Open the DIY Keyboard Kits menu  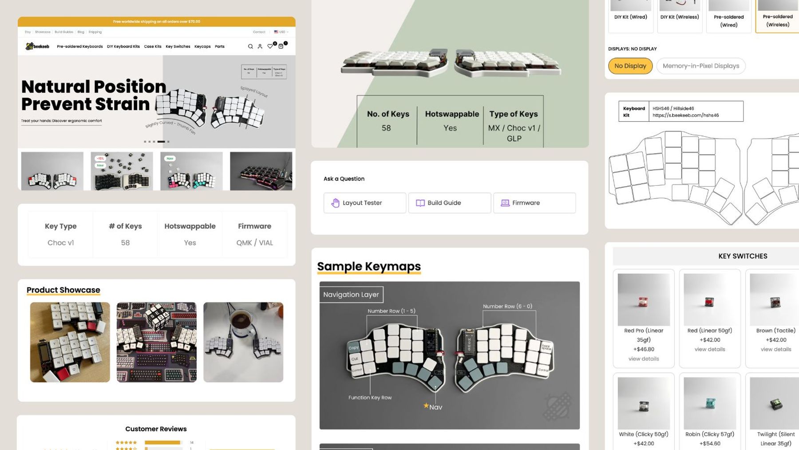123,46
